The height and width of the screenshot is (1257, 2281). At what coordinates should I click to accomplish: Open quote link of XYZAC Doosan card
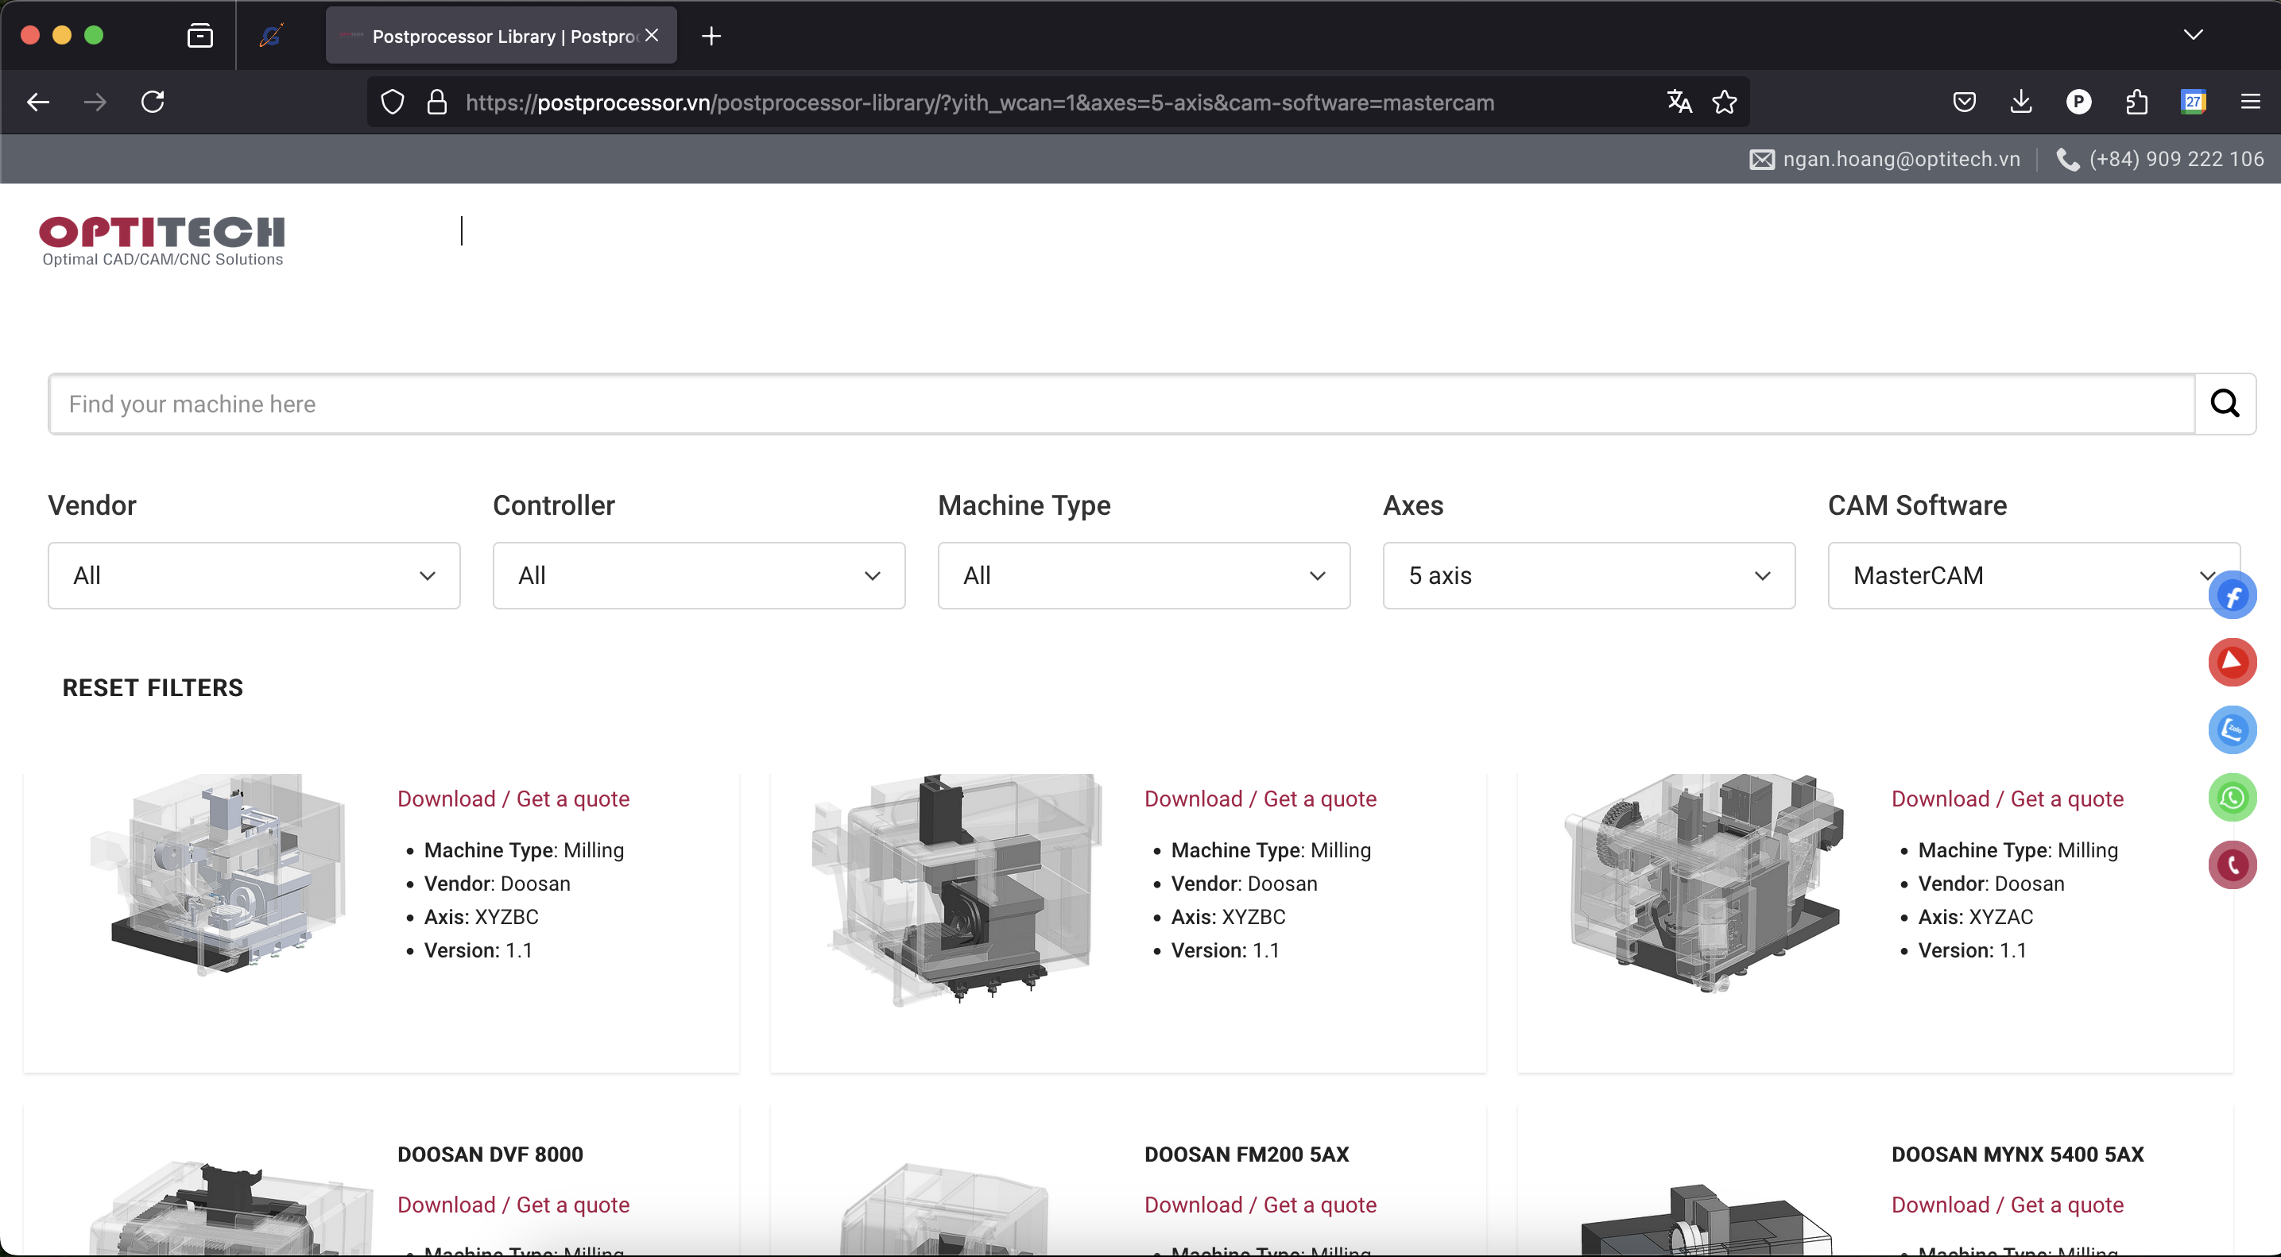click(x=2008, y=799)
